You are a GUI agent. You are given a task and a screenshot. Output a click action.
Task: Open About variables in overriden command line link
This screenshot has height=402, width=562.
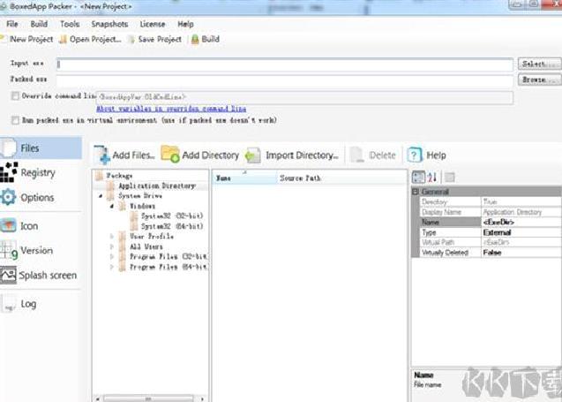171,109
